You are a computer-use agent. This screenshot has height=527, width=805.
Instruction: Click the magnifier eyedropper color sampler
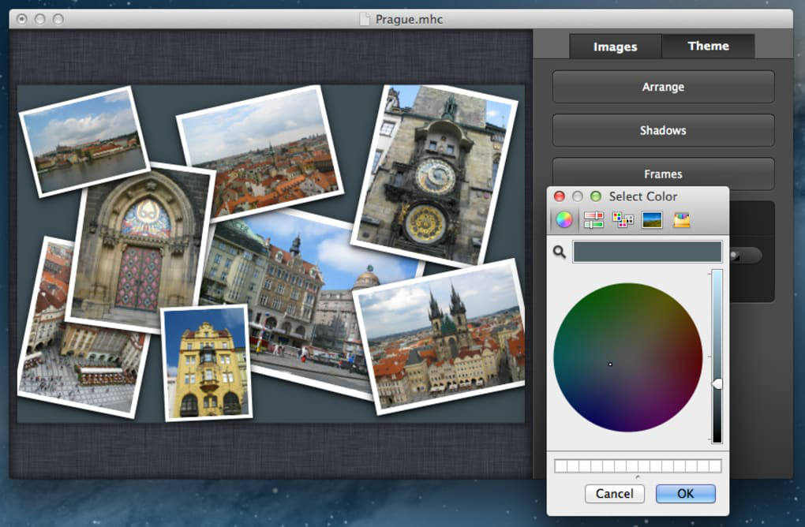560,252
